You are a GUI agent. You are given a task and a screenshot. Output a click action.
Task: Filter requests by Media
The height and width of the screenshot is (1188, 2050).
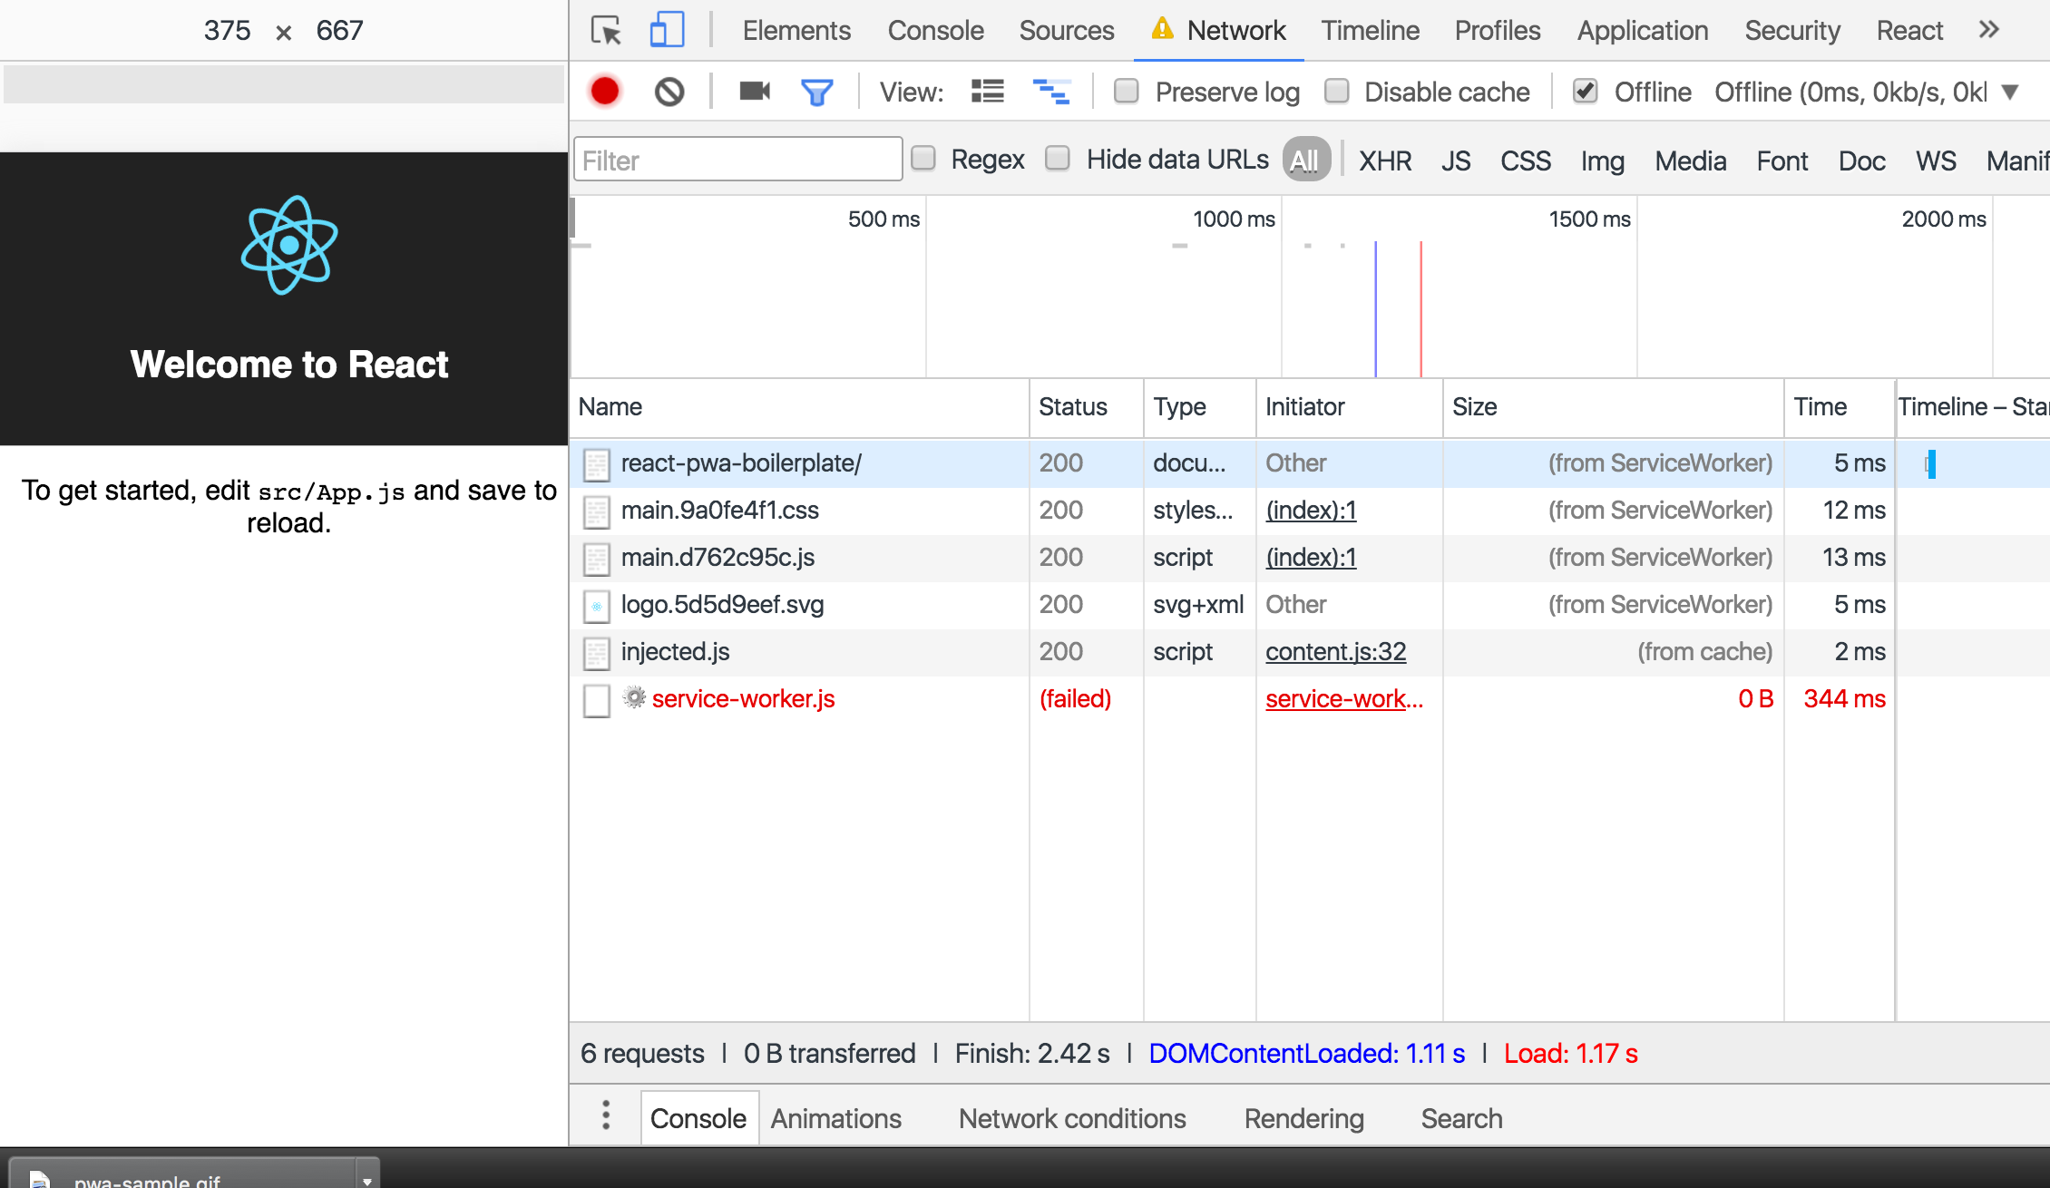(x=1690, y=161)
